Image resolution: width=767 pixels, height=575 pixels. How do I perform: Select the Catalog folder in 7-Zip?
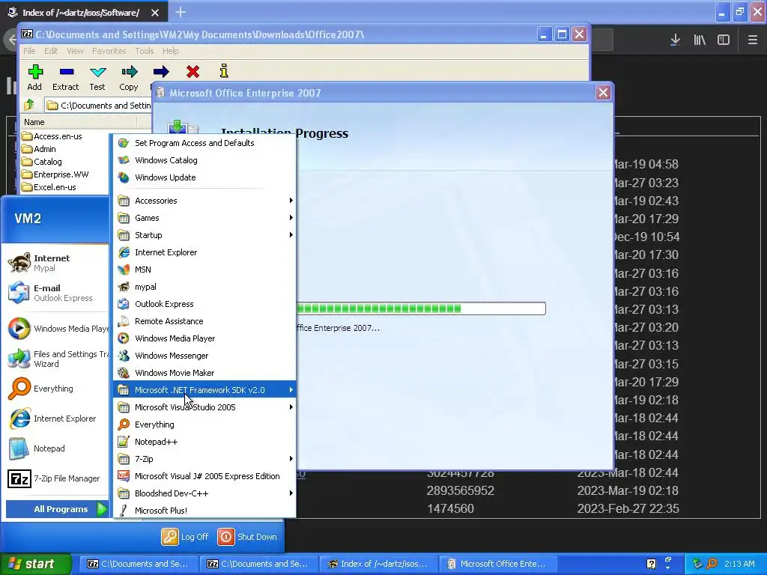point(42,162)
